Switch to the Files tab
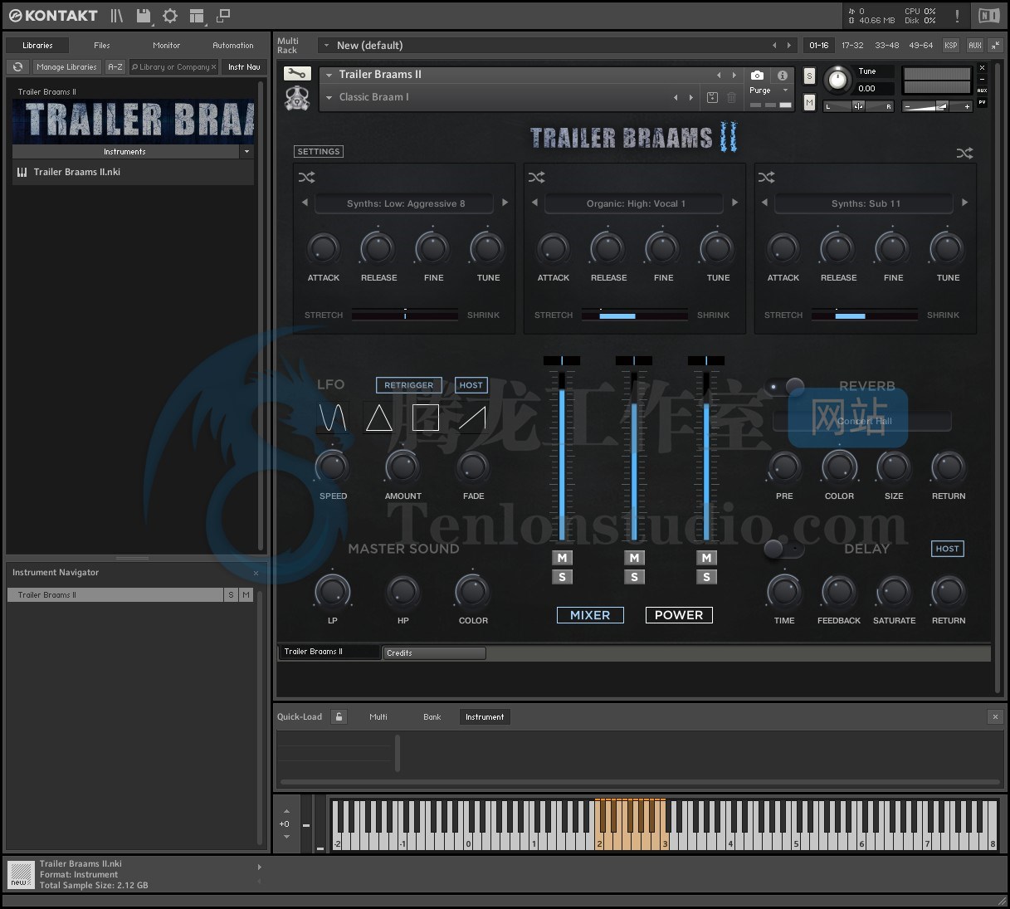This screenshot has width=1010, height=909. pos(102,46)
